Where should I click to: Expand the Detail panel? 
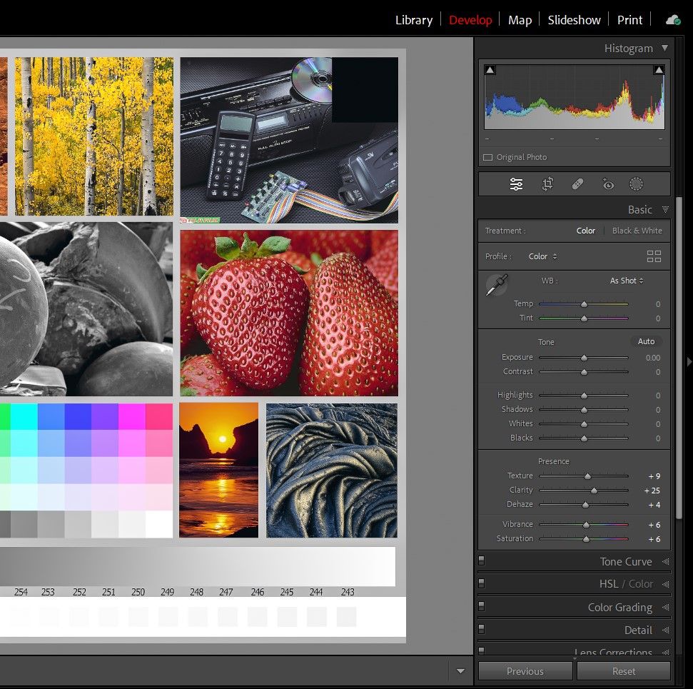pyautogui.click(x=638, y=630)
